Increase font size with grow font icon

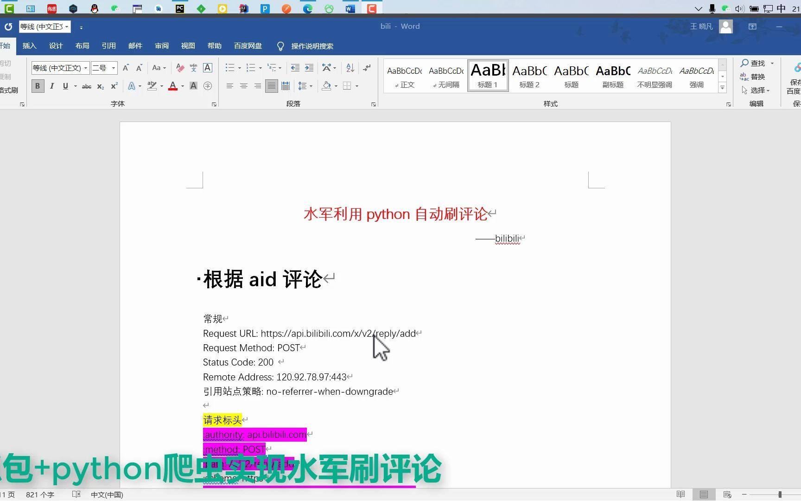tap(126, 68)
